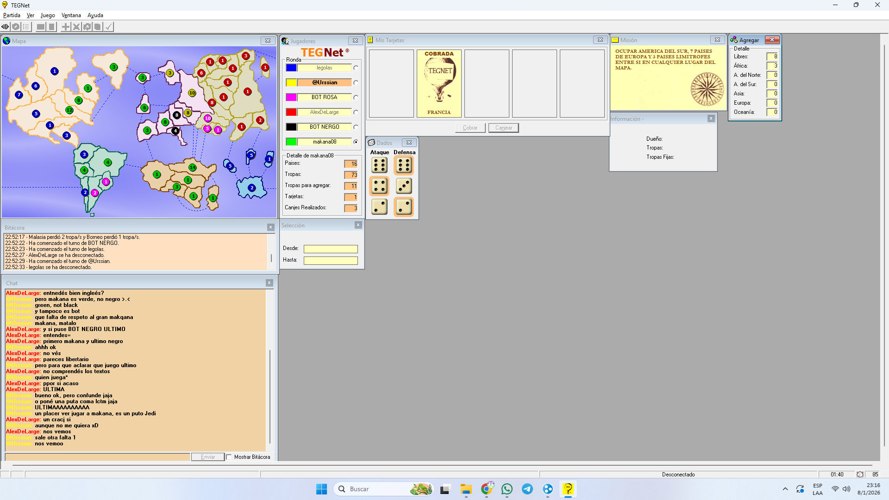
Task: Open the Partida menu
Action: pyautogui.click(x=12, y=15)
